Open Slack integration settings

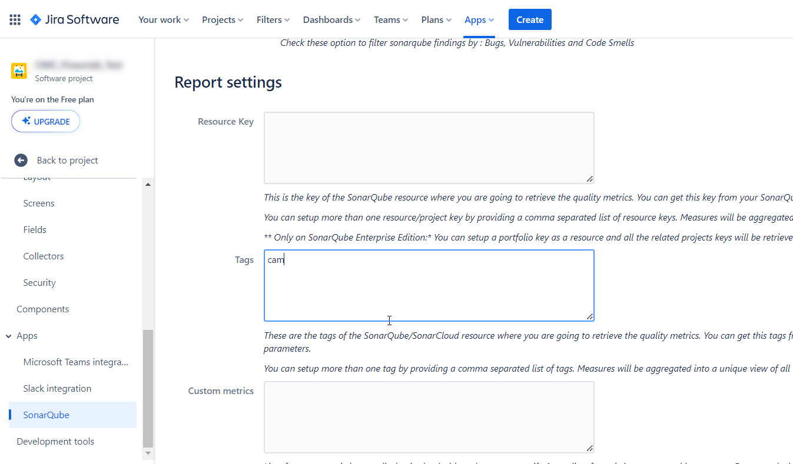click(x=57, y=388)
